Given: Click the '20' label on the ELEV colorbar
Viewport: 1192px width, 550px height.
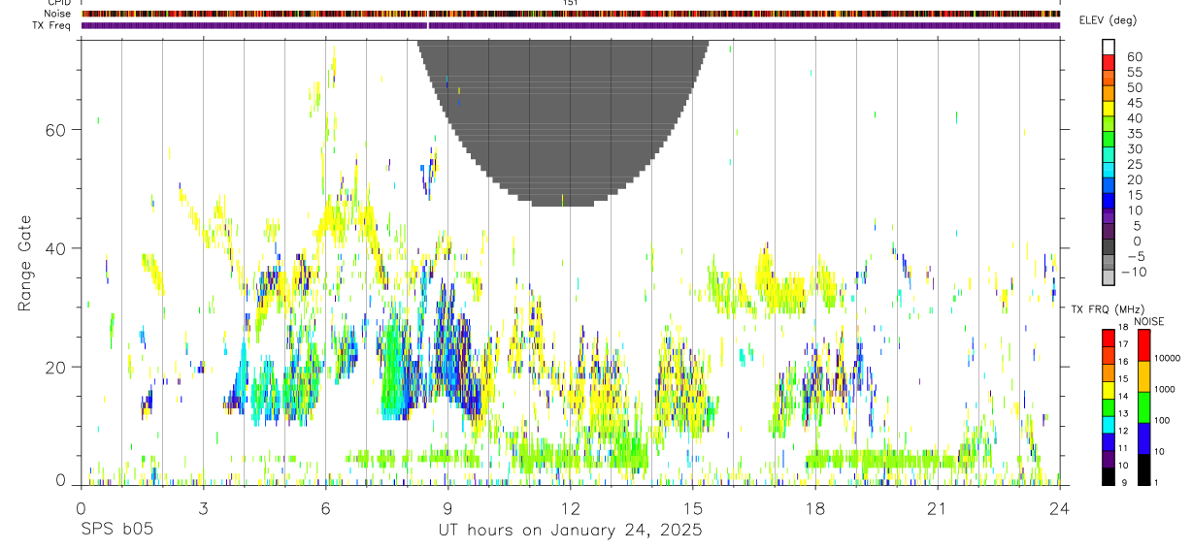Looking at the screenshot, I should tap(1134, 179).
